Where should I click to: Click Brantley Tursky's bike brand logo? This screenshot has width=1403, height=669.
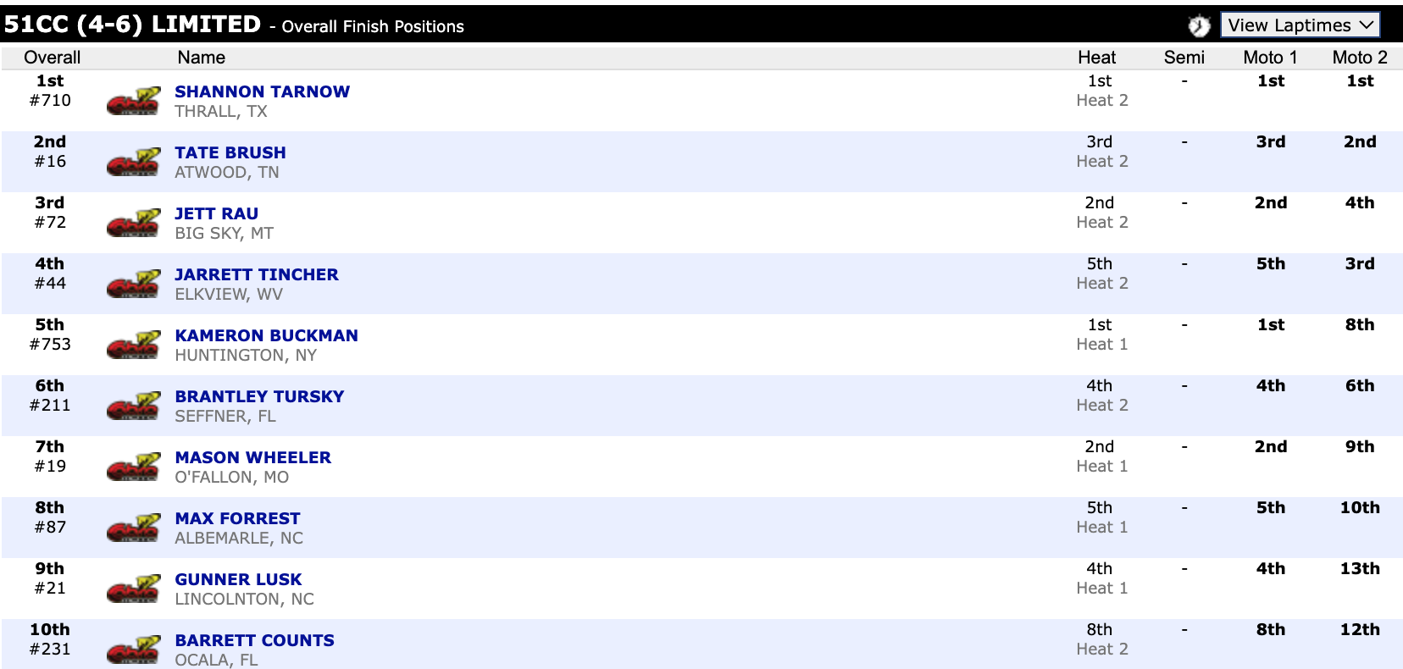(x=133, y=406)
